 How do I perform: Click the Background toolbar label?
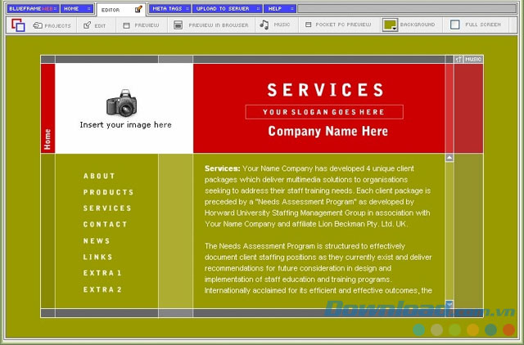pyautogui.click(x=418, y=25)
